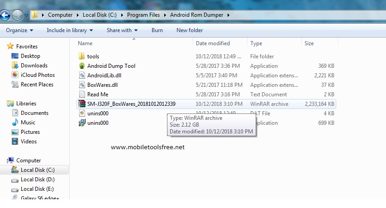Click the Forward navigation arrow button

point(17,15)
